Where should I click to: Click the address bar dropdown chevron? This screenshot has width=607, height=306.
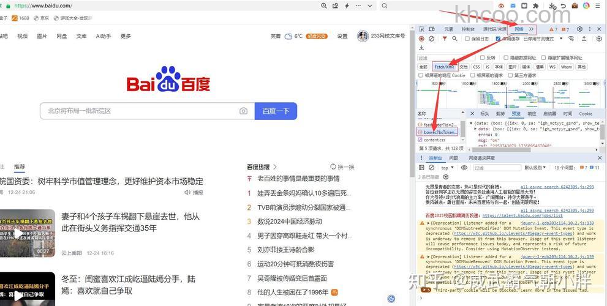[x=370, y=6]
